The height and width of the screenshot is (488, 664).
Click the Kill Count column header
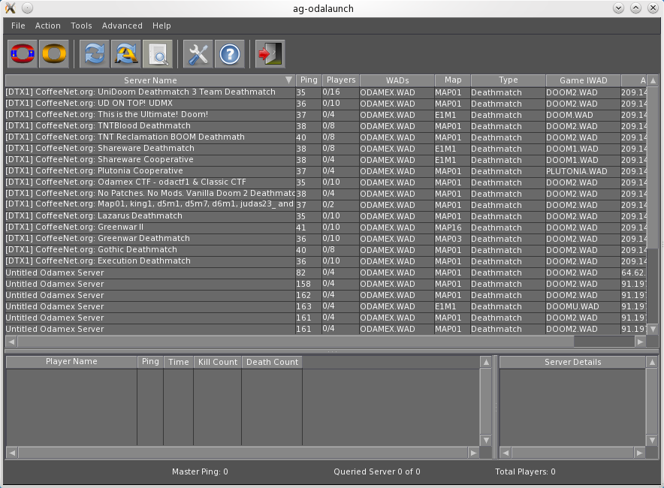coord(217,362)
